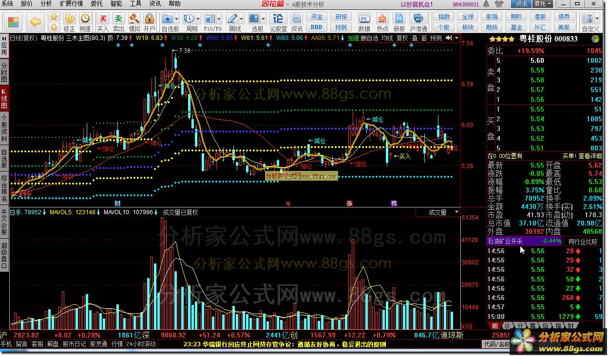The width and height of the screenshot is (608, 356).
Task: Expand the F10/F9 dropdown arrow
Action: pos(220,19)
